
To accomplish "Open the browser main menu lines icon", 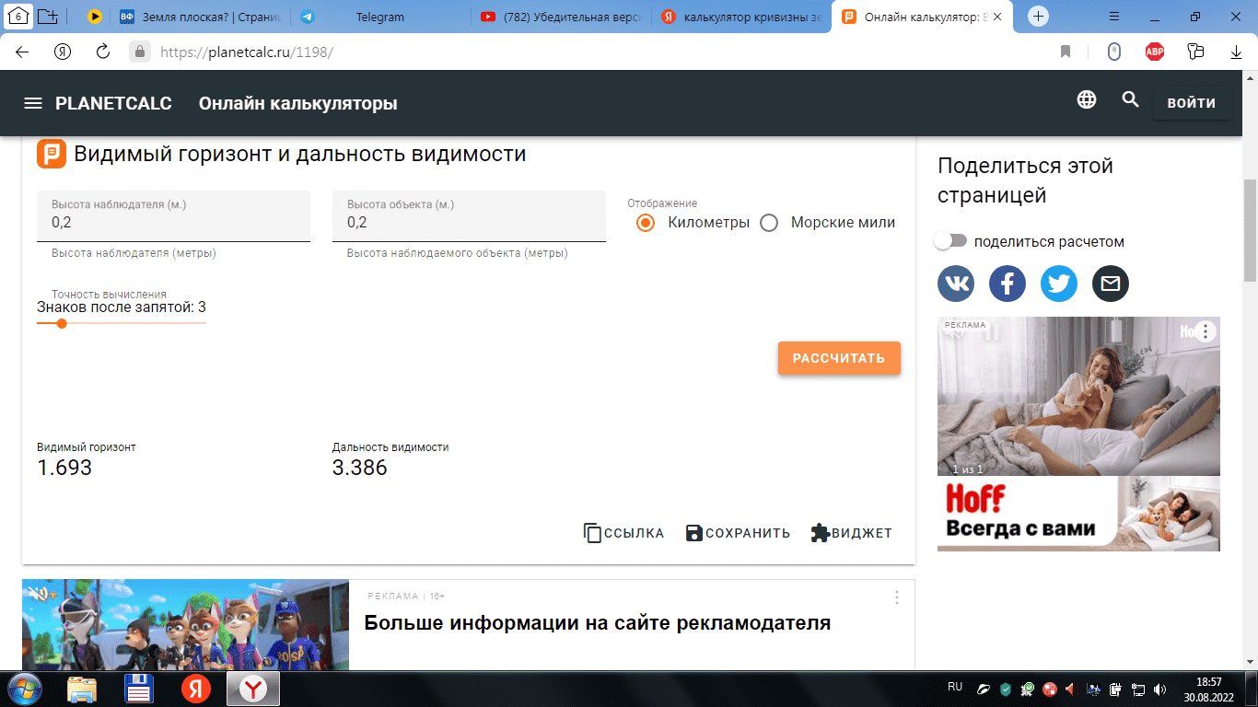I will 1114,17.
